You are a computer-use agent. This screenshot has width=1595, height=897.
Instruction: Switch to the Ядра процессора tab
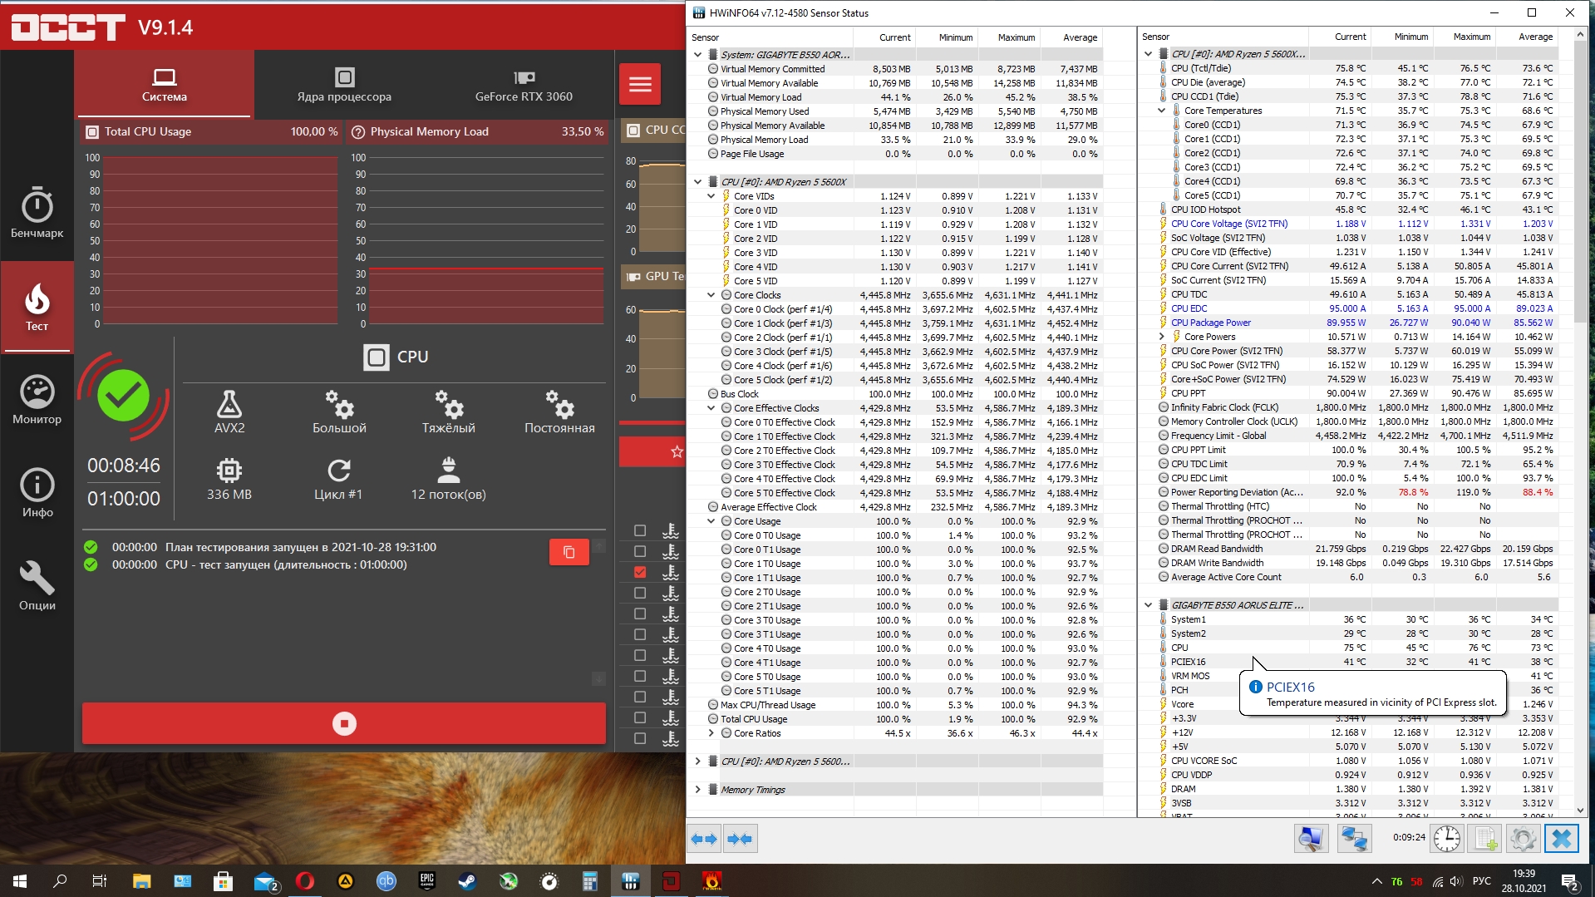[x=344, y=85]
